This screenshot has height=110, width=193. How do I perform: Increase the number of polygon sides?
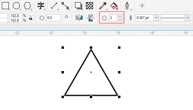click(x=120, y=16)
